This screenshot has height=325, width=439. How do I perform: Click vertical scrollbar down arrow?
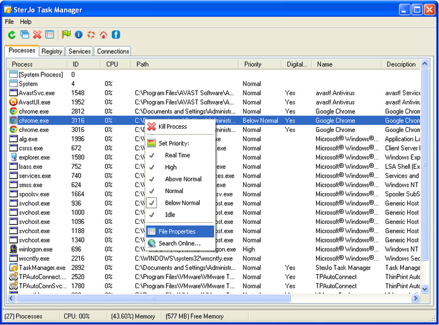coord(425,289)
